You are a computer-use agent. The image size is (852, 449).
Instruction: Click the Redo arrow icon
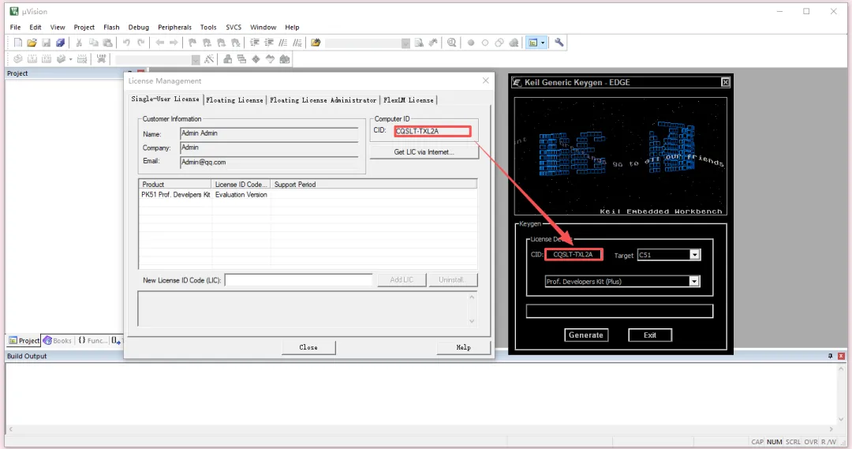[140, 43]
